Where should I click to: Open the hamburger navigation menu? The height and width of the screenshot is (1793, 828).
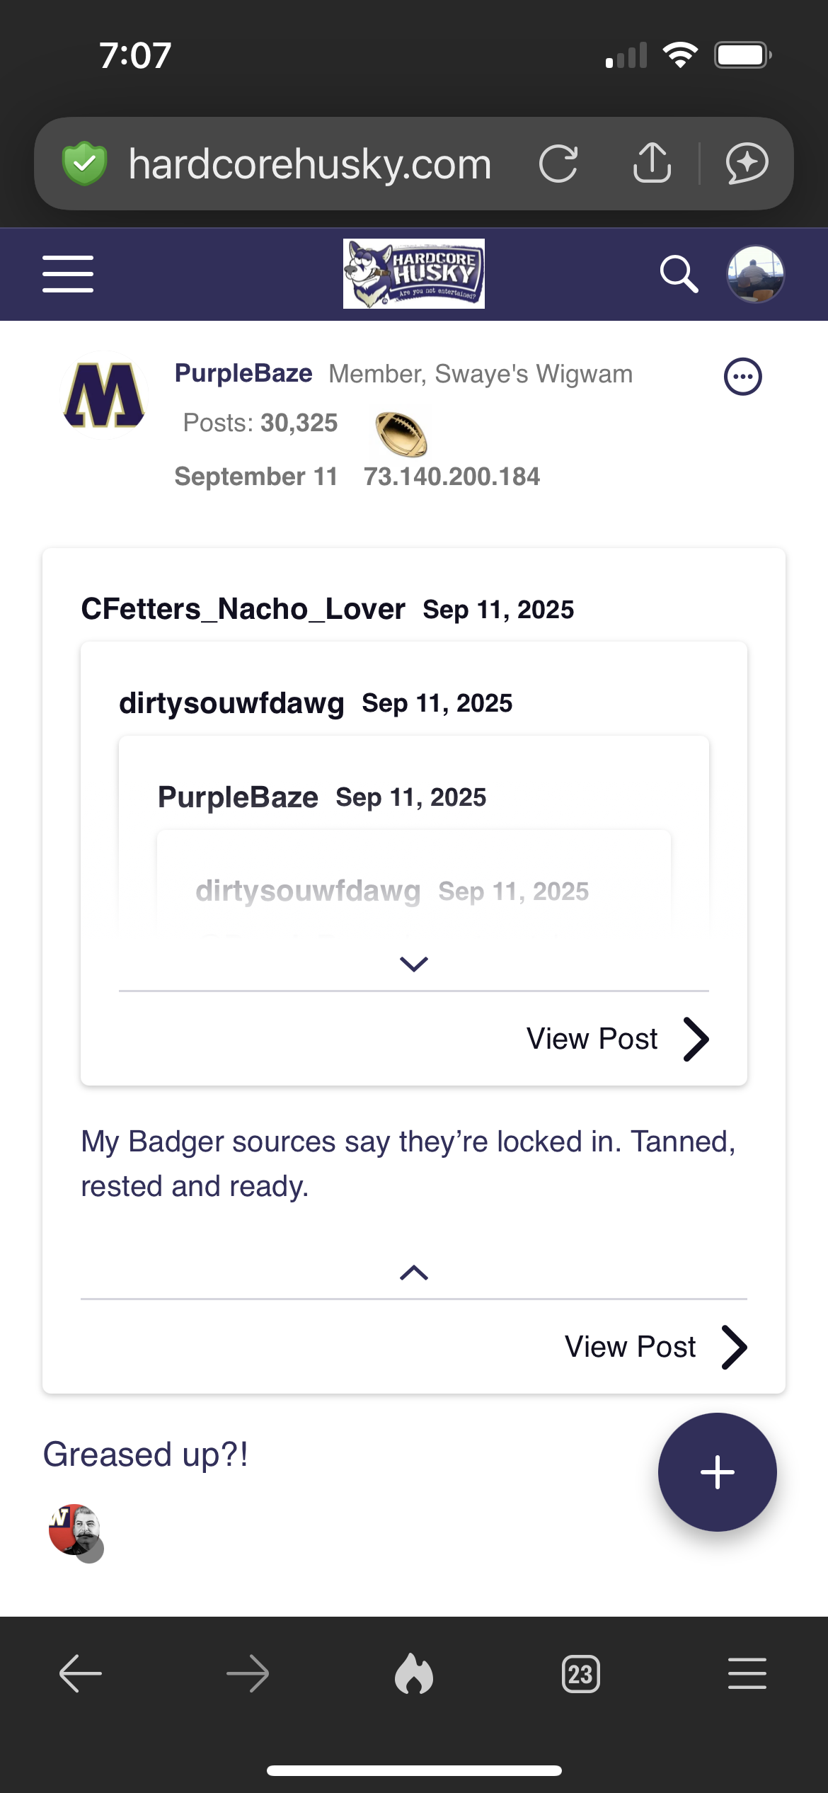click(68, 274)
